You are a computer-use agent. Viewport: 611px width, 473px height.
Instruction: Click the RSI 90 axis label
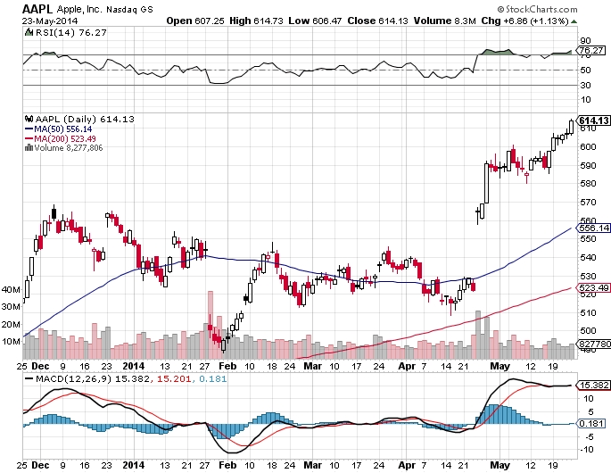click(x=586, y=40)
